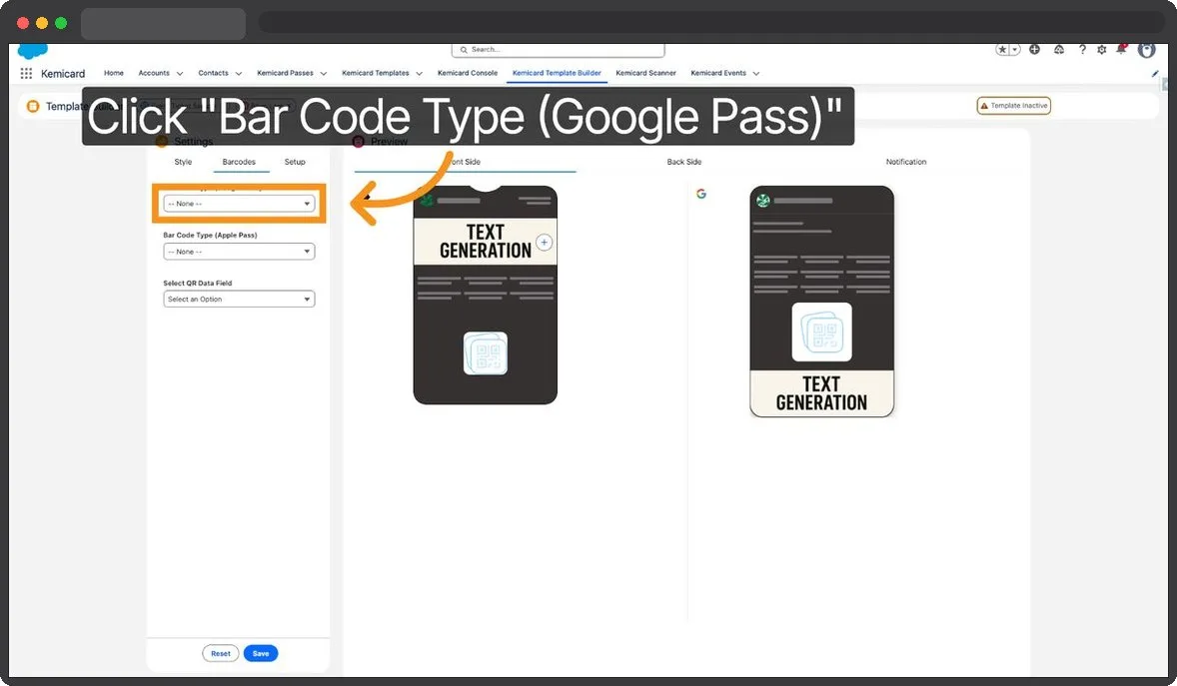Open the Trailhead guidance icon
1177x686 pixels.
point(1058,50)
